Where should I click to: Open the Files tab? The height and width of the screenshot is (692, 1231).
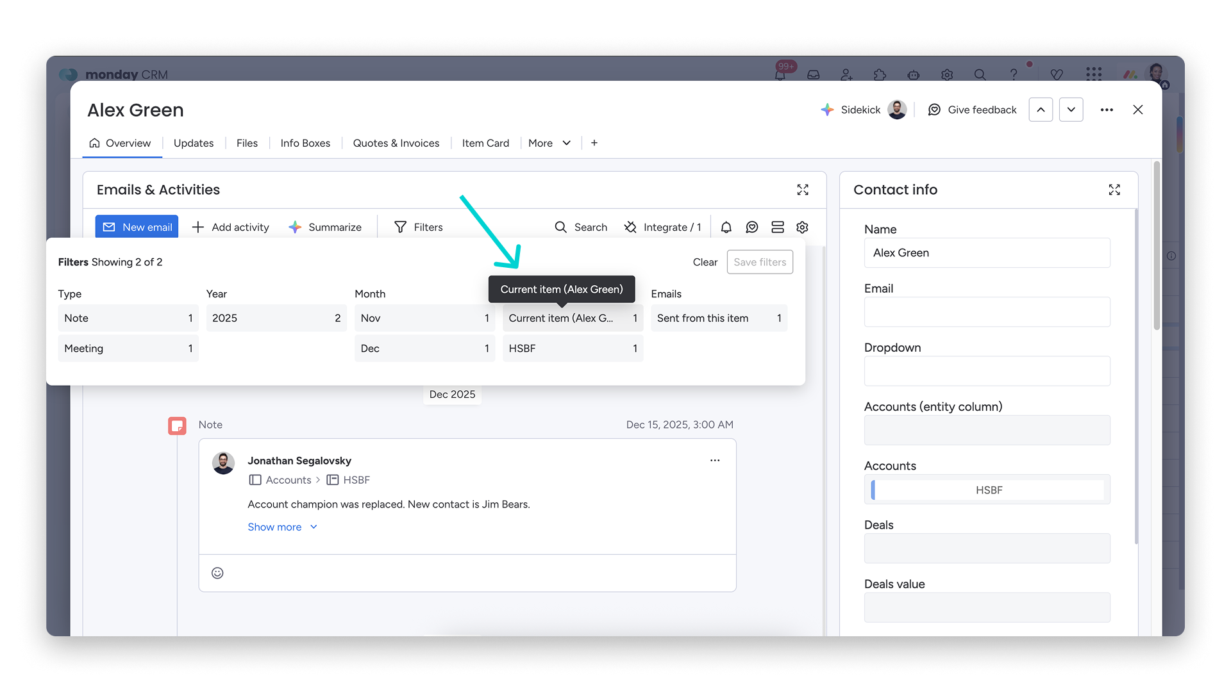click(x=247, y=143)
